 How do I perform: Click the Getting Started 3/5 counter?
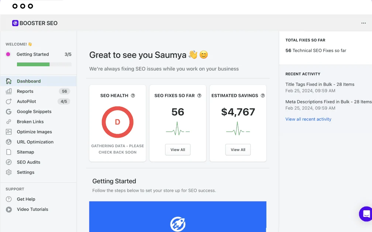pyautogui.click(x=68, y=54)
